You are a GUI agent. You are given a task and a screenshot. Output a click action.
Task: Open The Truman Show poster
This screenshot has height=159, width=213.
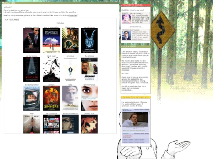(x=32, y=98)
